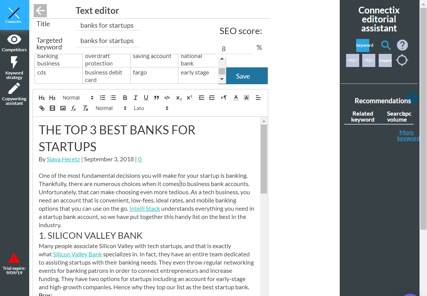Select the 'saving account' keyword cell

pos(154,60)
